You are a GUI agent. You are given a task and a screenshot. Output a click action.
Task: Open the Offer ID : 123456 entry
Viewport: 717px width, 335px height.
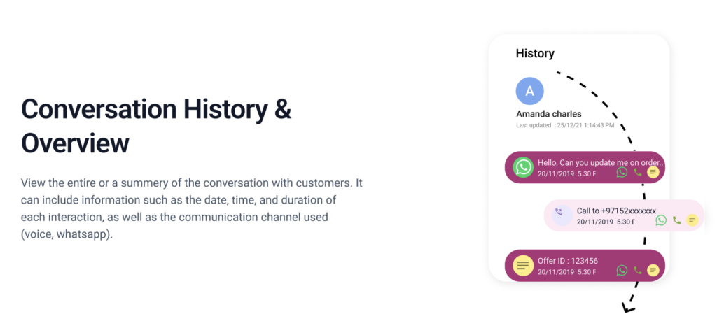pyautogui.click(x=585, y=266)
